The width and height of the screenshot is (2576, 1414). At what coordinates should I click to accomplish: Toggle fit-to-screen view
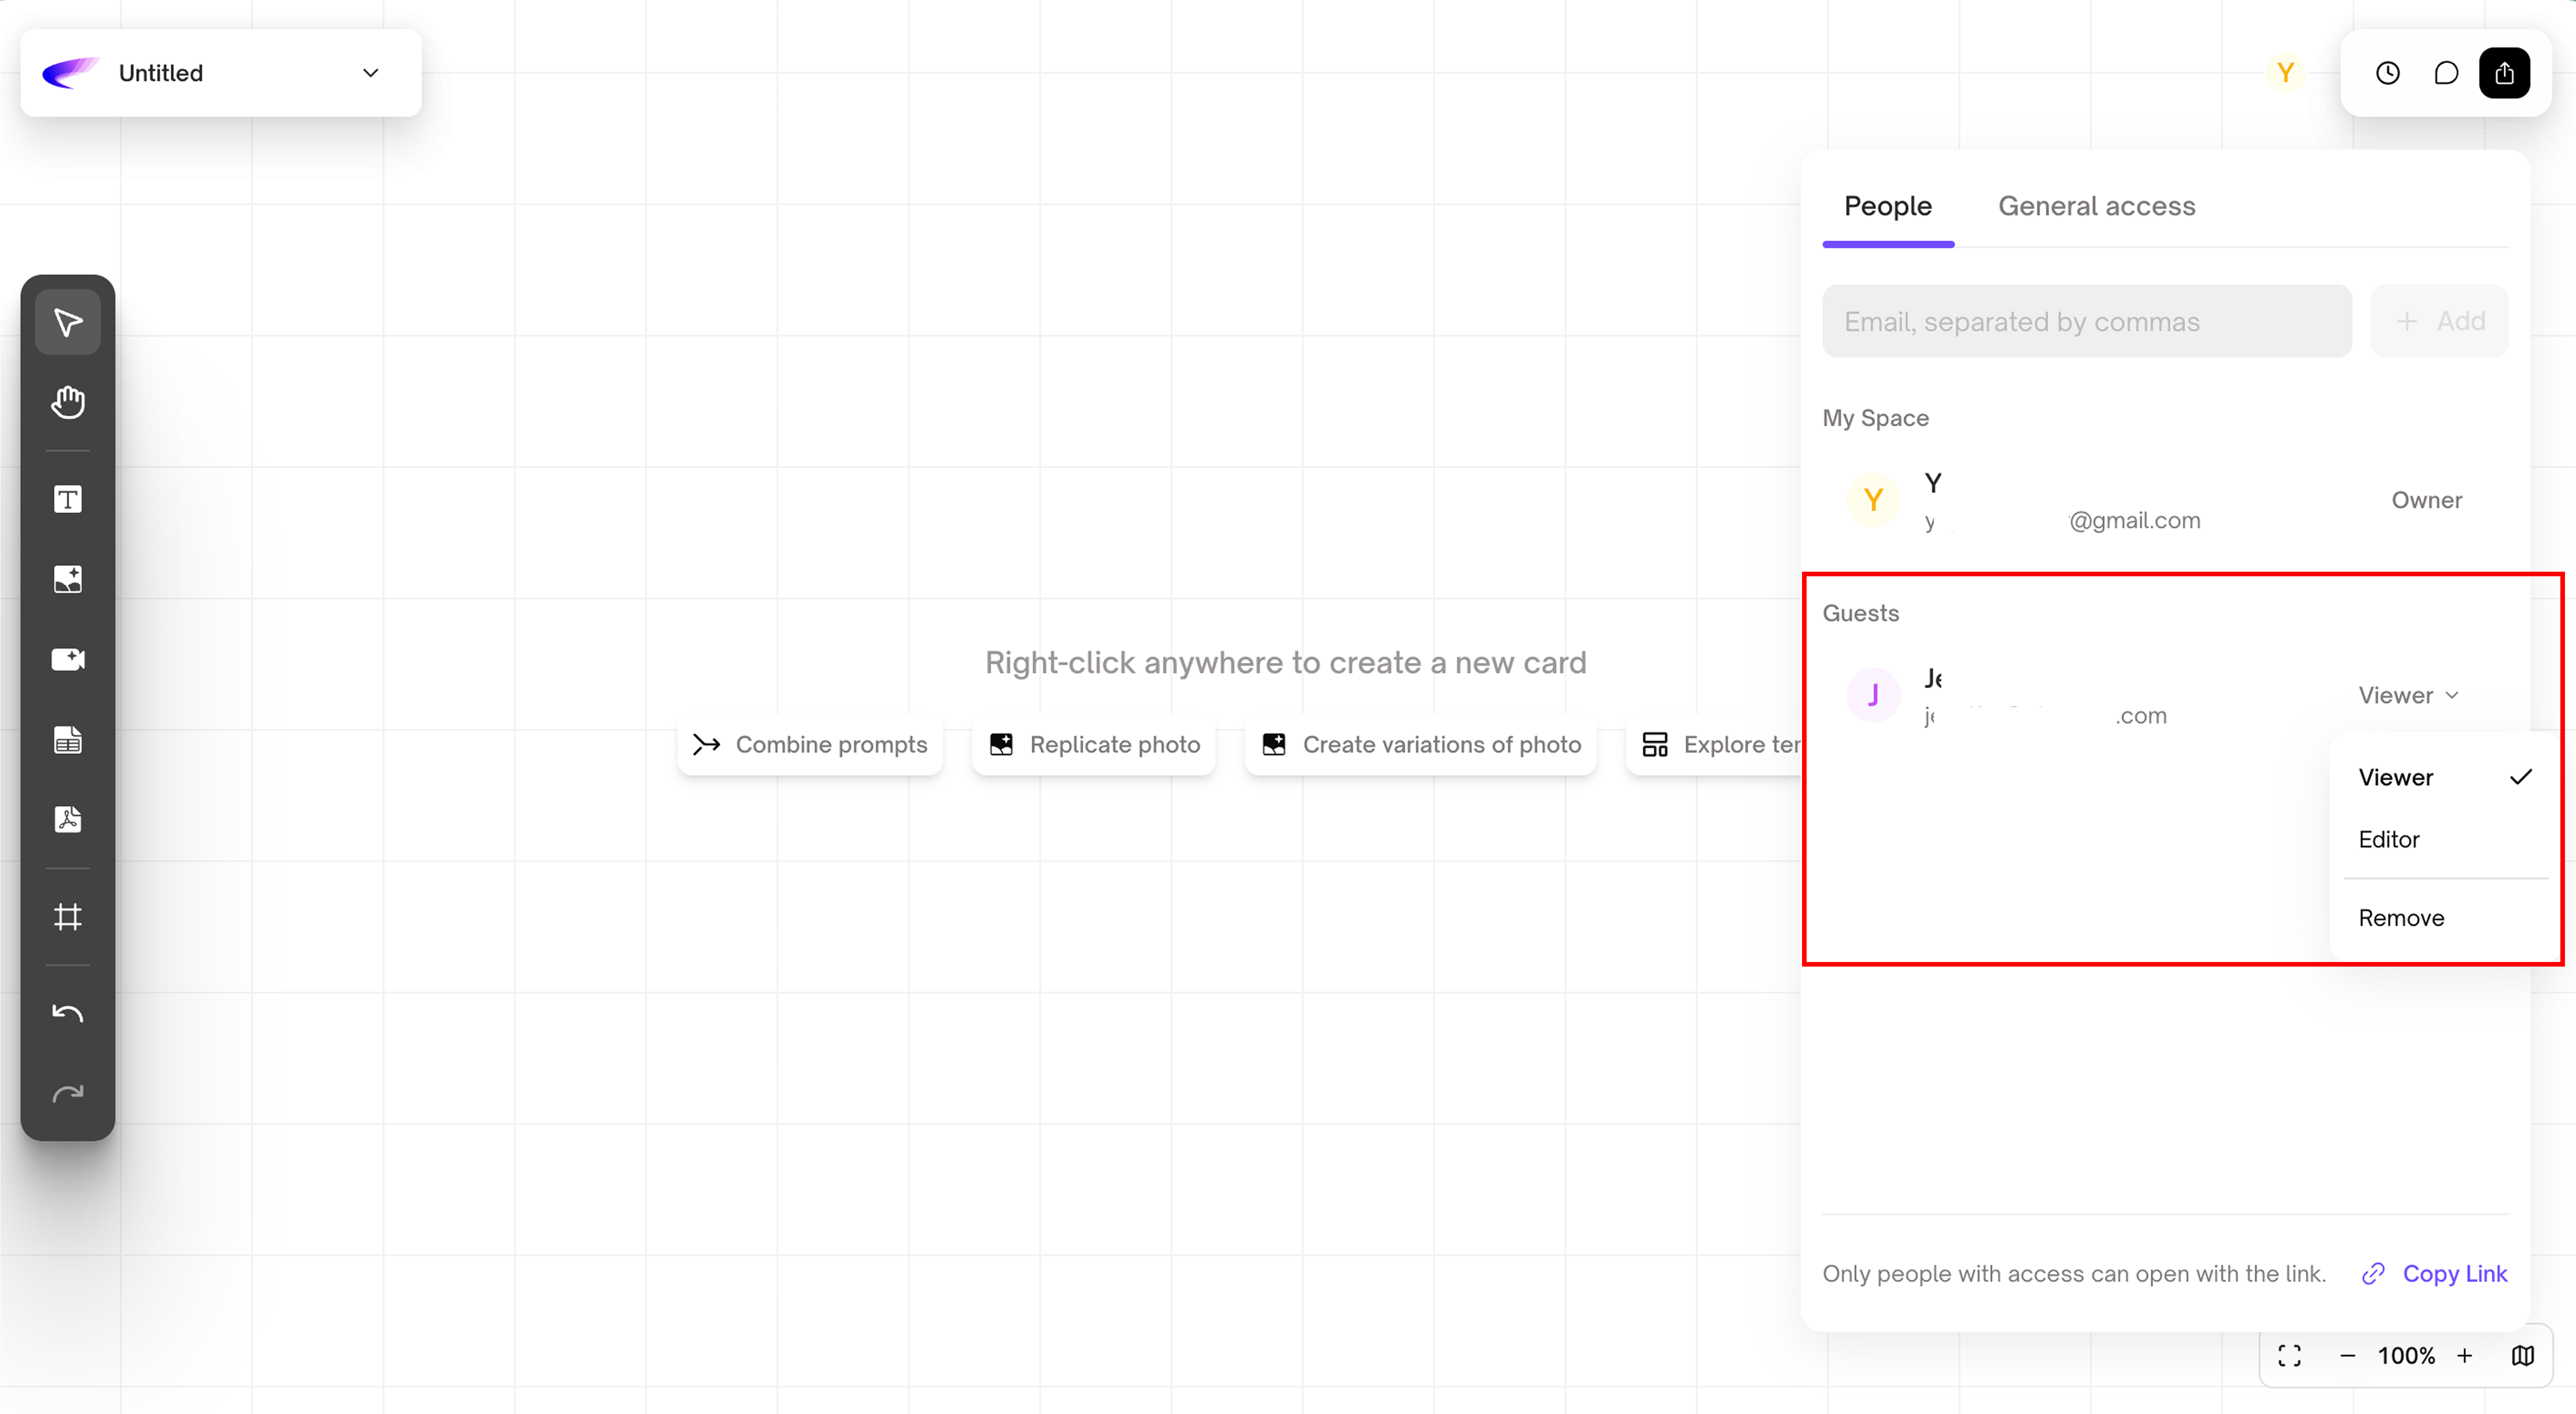(x=2290, y=1355)
